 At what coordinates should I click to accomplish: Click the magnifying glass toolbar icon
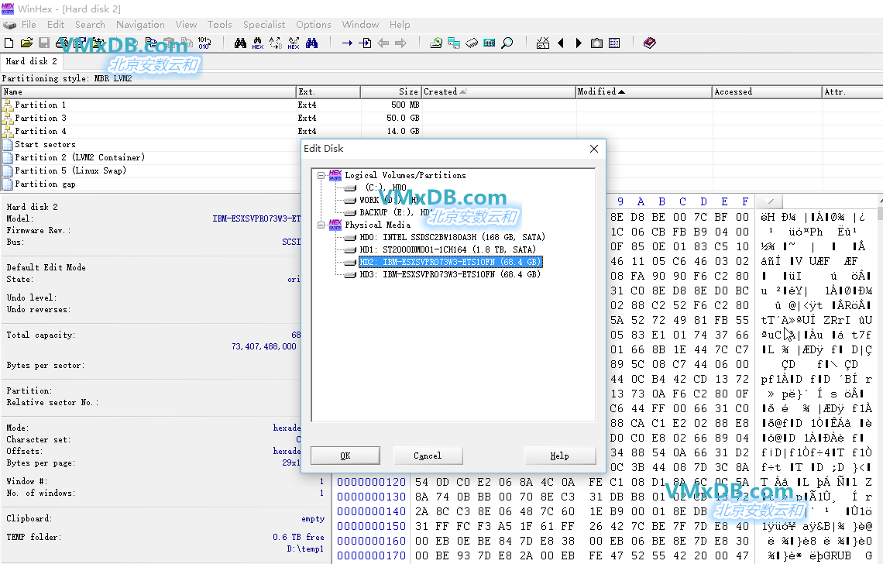(507, 43)
